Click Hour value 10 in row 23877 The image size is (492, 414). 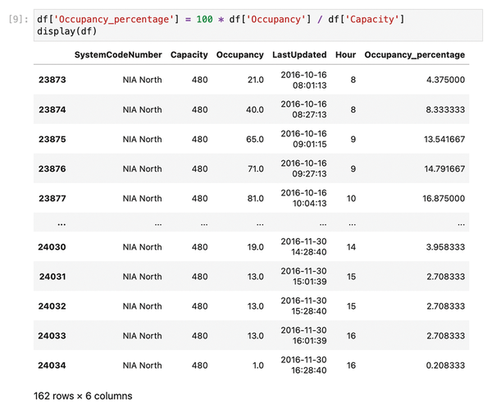coord(351,198)
